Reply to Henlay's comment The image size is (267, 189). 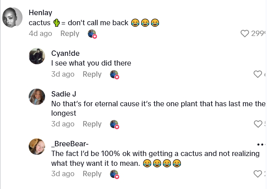70,34
